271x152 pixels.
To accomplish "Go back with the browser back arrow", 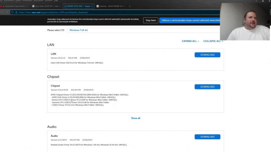I will (2, 12).
